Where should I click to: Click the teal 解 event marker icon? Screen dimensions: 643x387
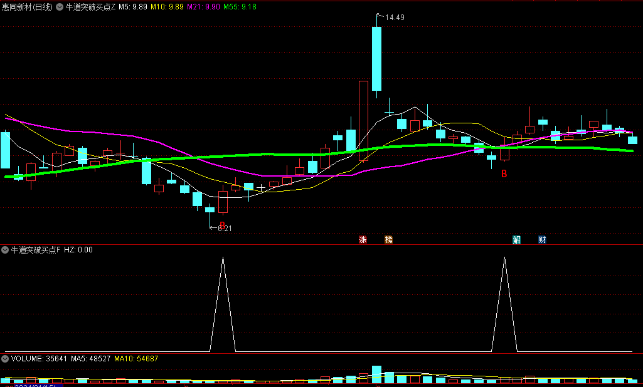point(516,240)
